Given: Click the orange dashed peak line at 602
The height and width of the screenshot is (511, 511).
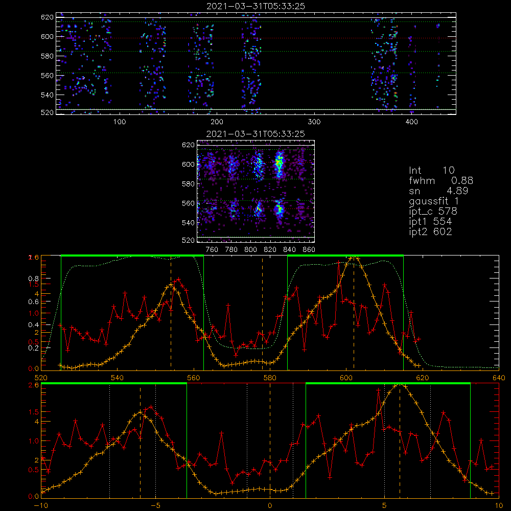Looking at the screenshot, I should pyautogui.click(x=354, y=314).
